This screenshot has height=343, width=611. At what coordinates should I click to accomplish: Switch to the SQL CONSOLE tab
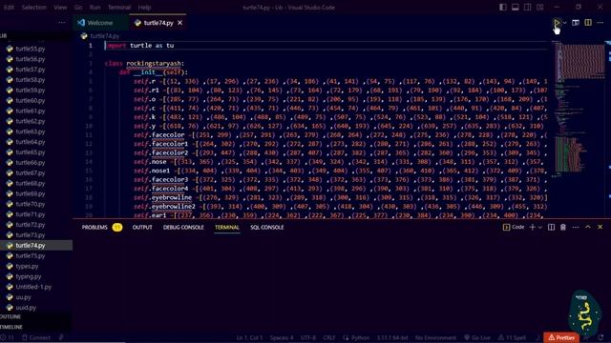coord(267,227)
